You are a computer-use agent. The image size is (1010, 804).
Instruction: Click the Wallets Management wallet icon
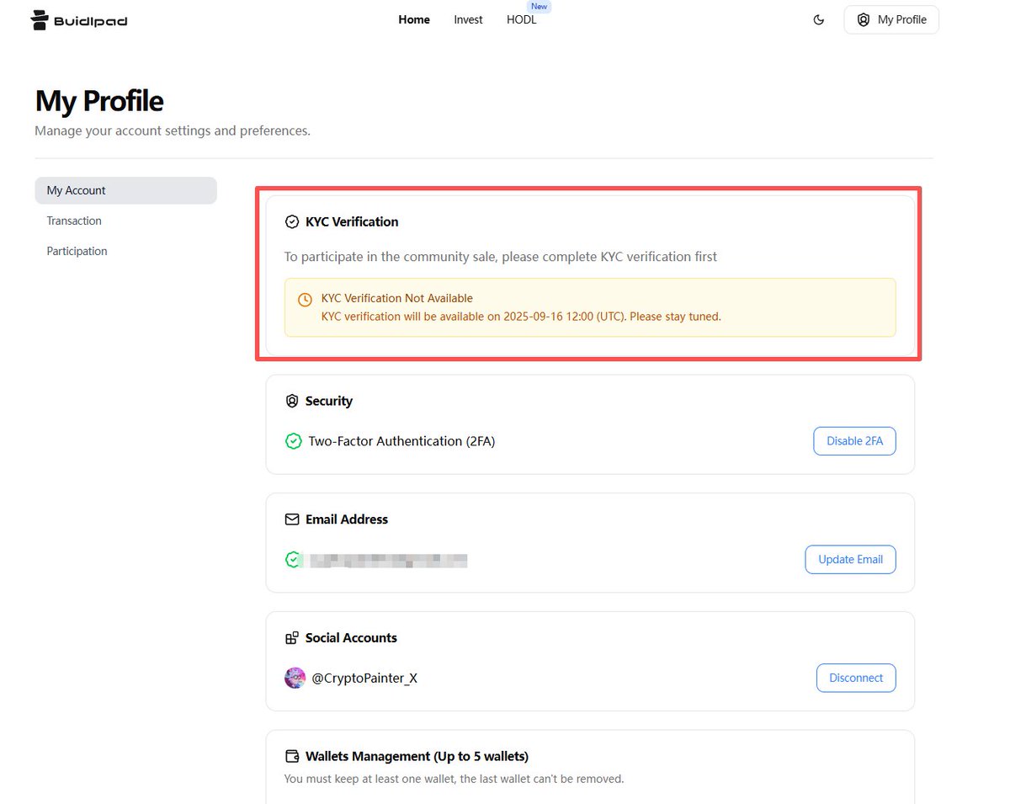(292, 756)
